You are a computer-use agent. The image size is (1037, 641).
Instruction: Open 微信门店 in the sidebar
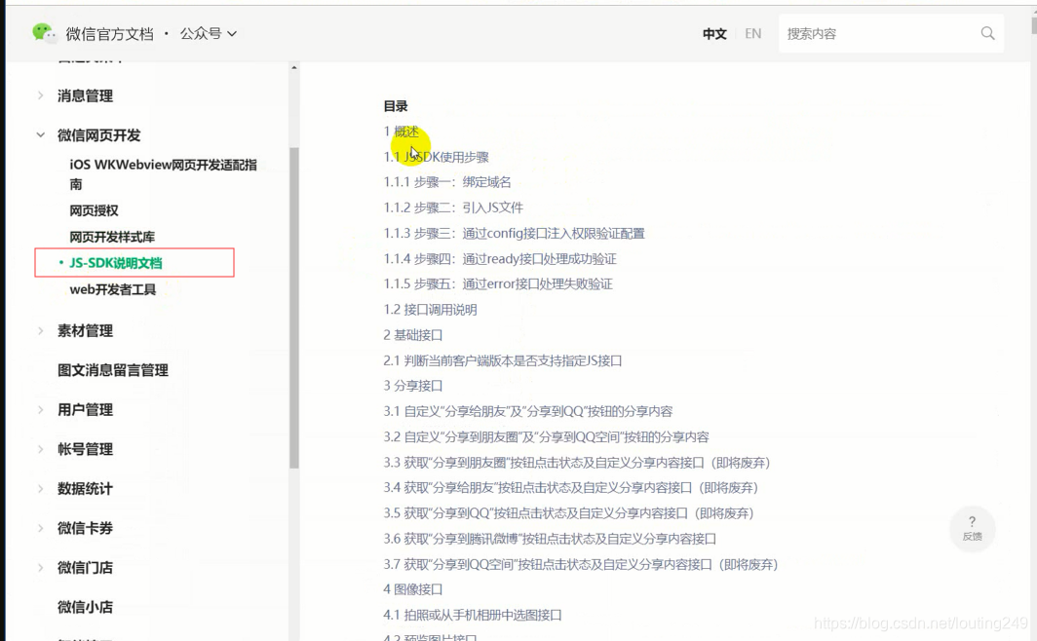(x=86, y=568)
